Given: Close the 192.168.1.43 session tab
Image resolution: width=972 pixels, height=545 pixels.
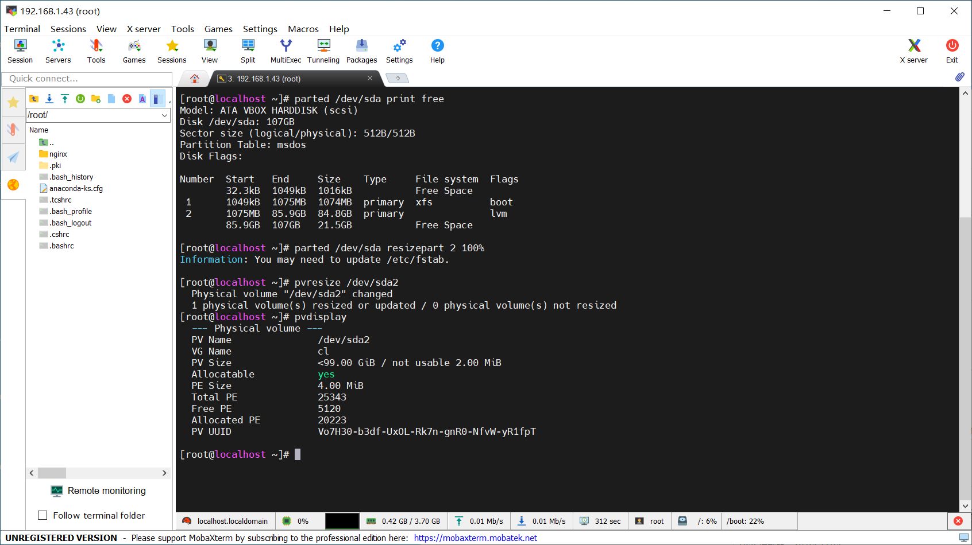Looking at the screenshot, I should (x=370, y=78).
